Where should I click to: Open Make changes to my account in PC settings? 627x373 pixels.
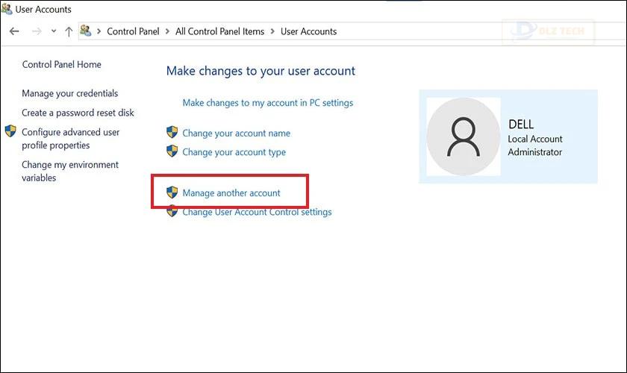[x=268, y=103]
